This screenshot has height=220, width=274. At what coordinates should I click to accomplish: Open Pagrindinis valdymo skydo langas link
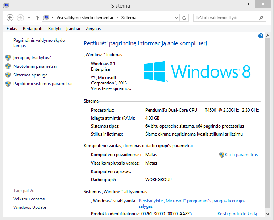39,43
